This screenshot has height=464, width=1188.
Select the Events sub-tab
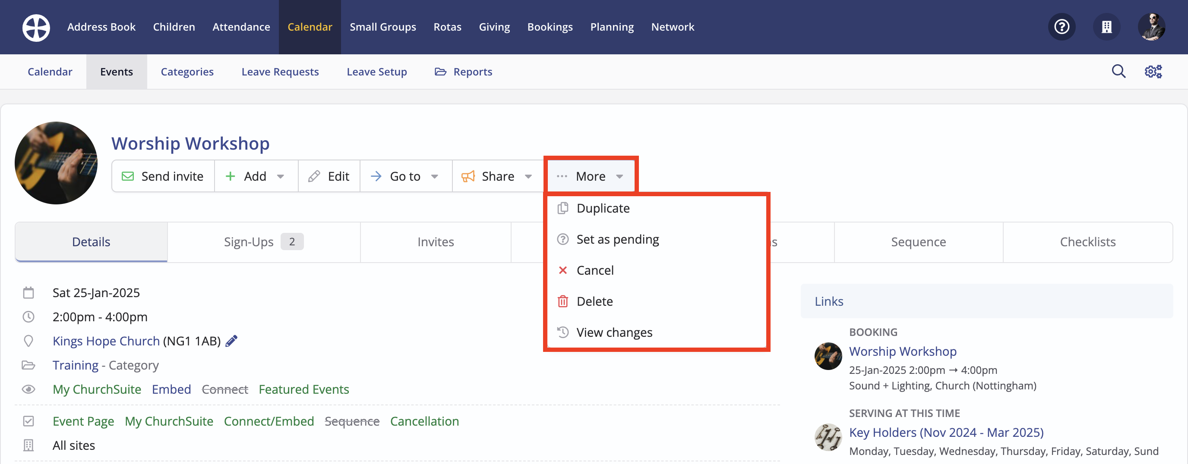coord(116,72)
